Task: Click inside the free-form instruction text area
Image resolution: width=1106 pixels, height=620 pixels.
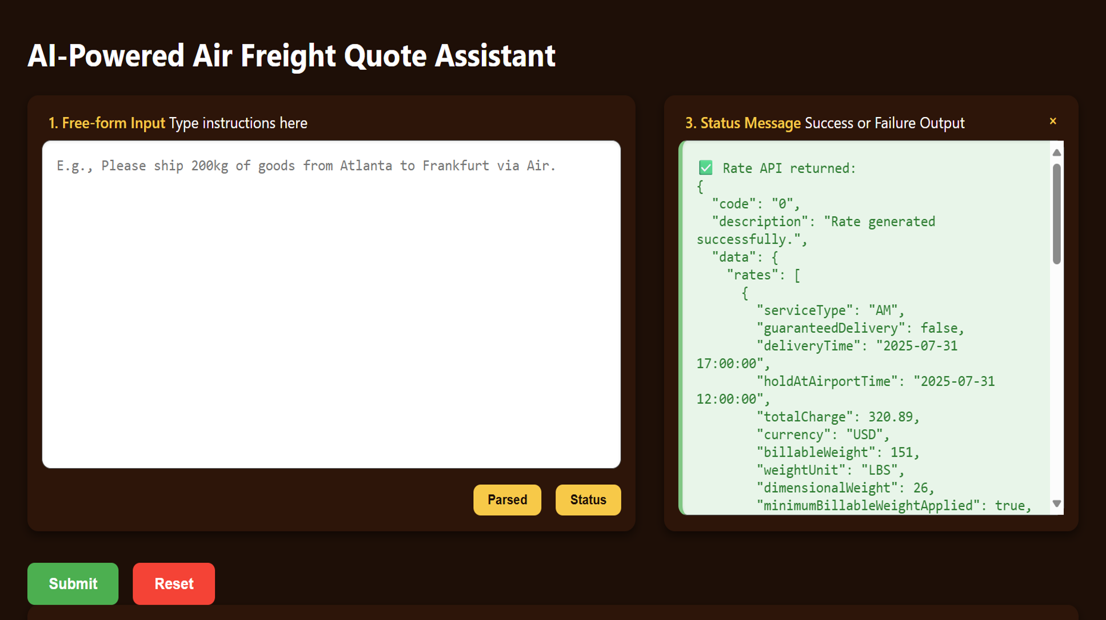Action: point(332,303)
